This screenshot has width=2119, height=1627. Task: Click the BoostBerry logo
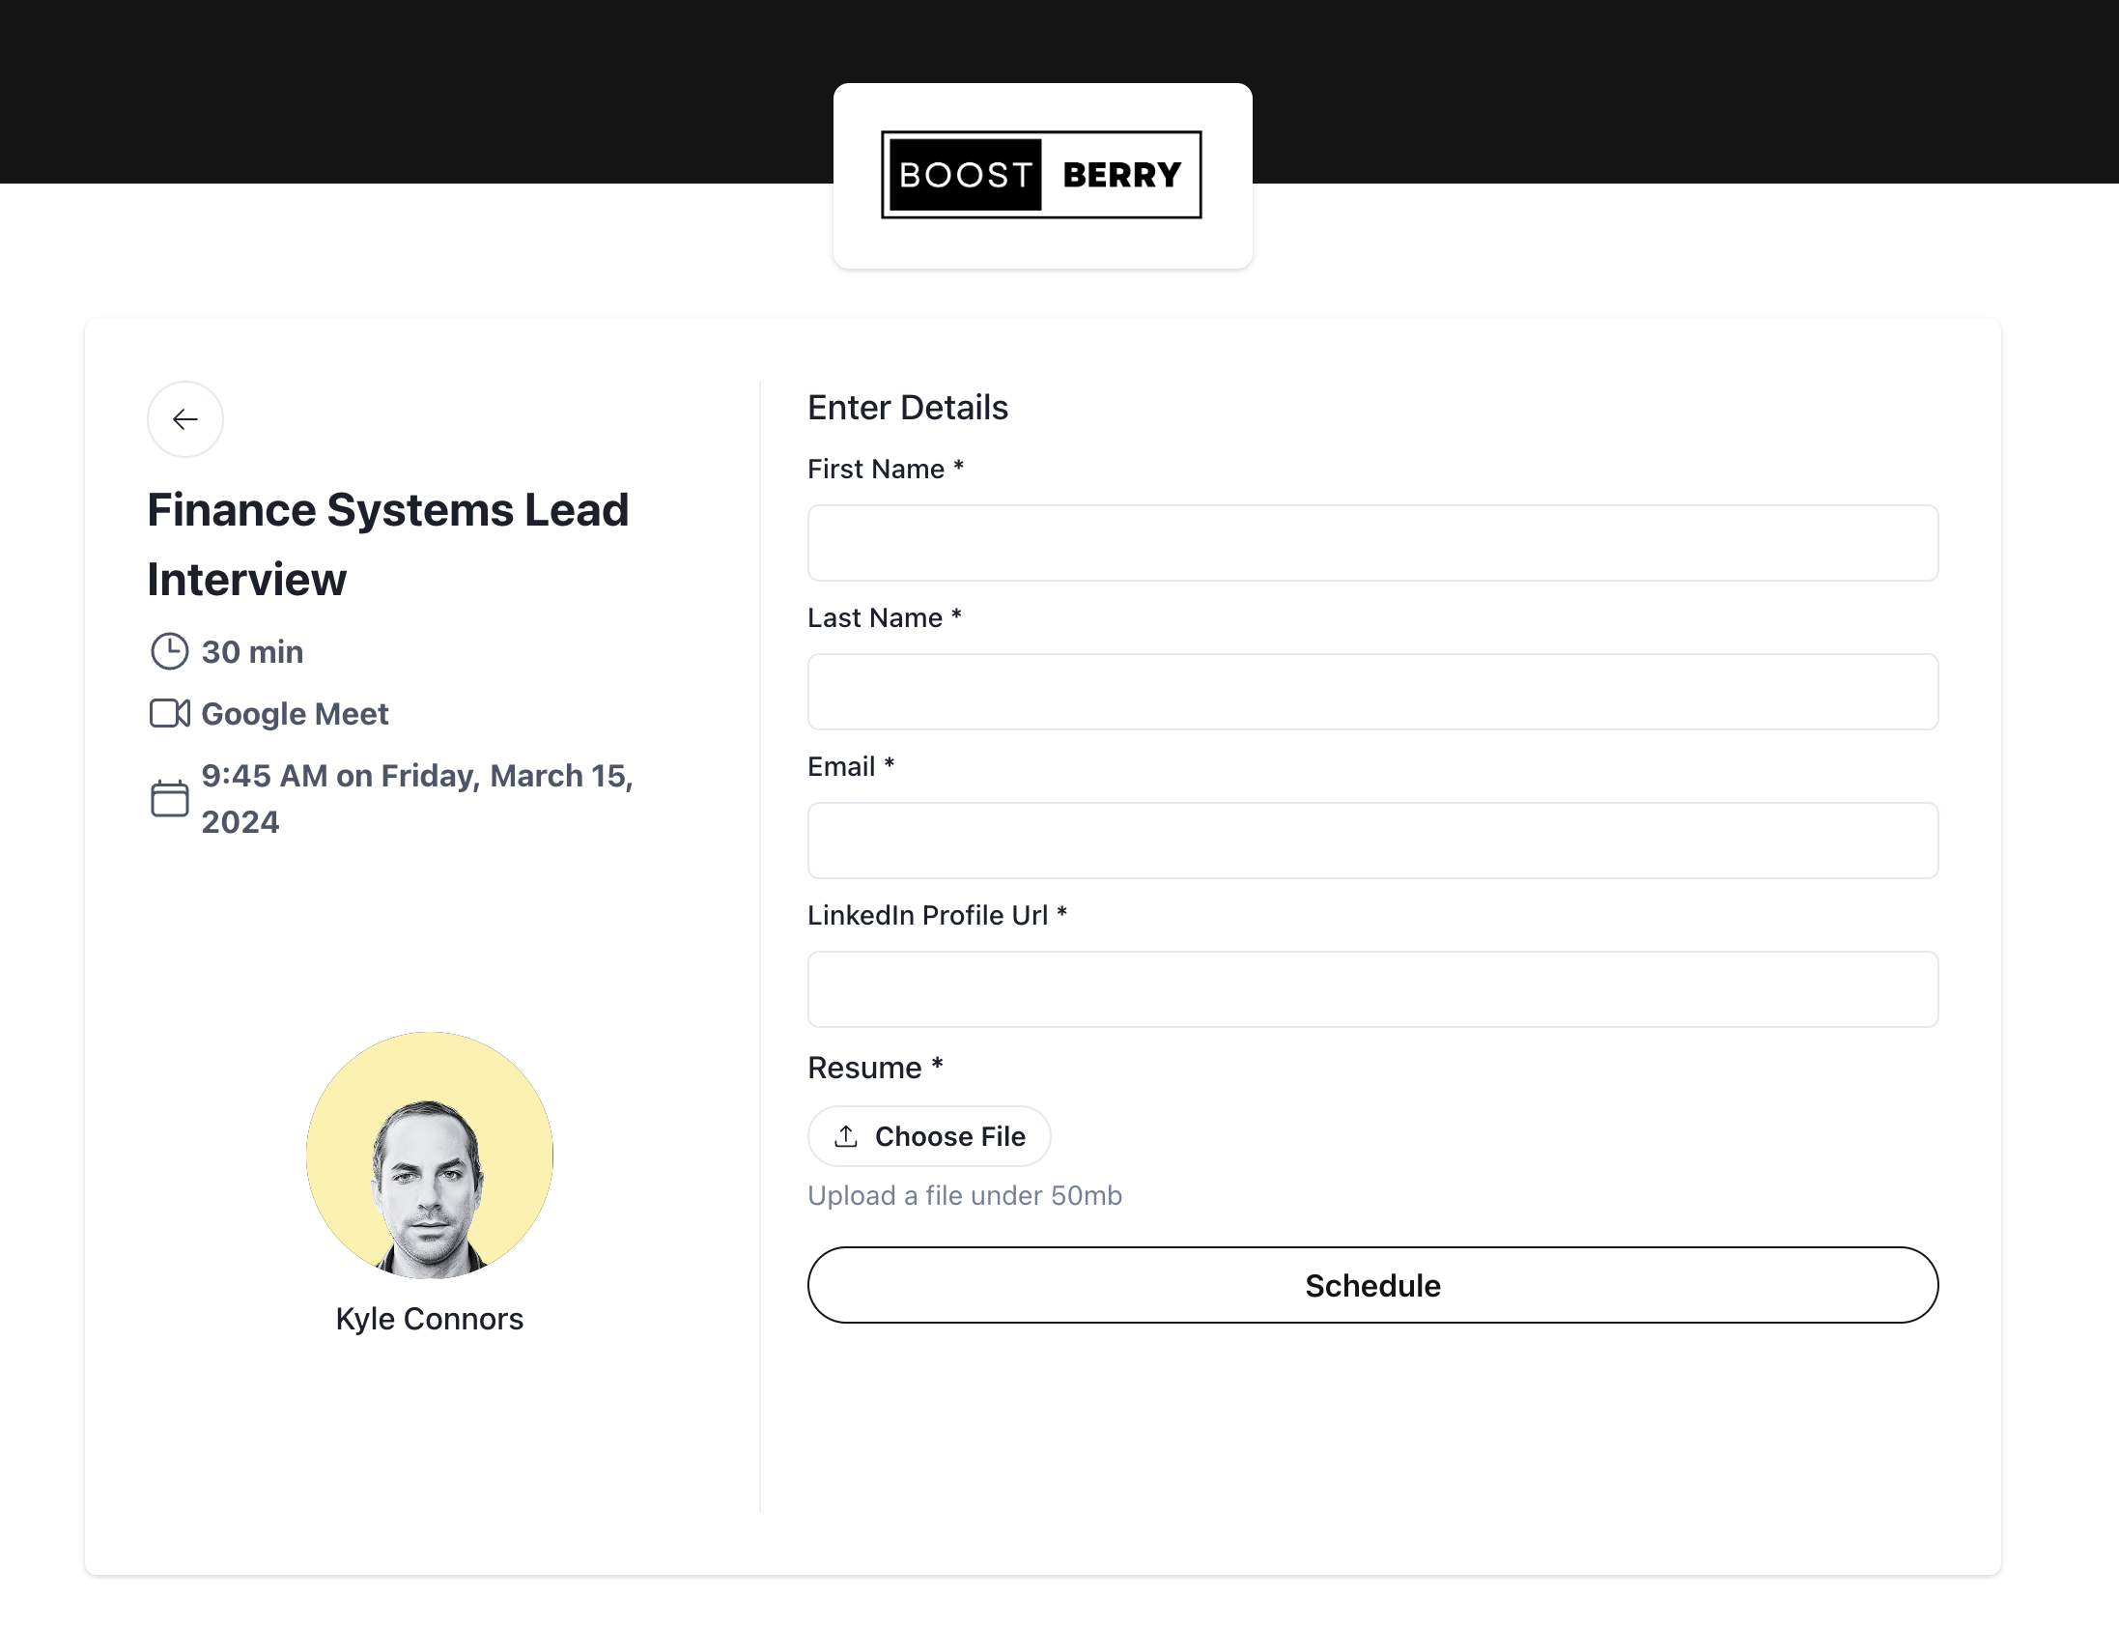pyautogui.click(x=1041, y=174)
